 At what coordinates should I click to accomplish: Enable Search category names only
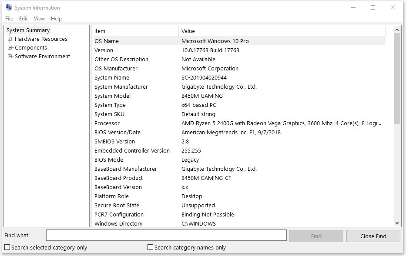[150, 247]
